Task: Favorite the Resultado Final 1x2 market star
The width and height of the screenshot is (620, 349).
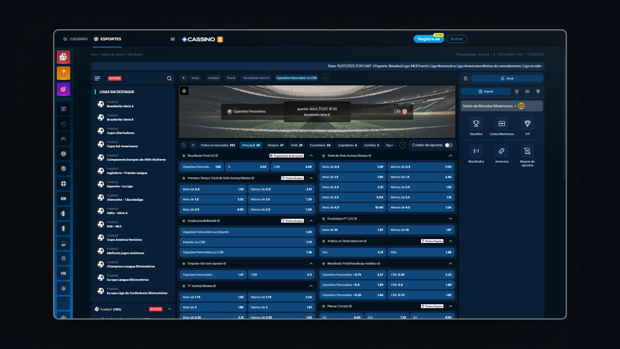Action: 184,156
